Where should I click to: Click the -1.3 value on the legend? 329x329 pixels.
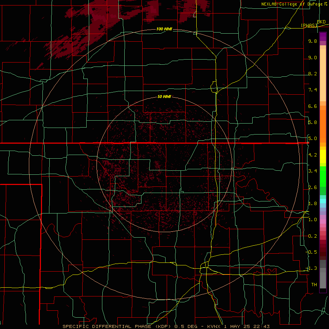[311, 268]
